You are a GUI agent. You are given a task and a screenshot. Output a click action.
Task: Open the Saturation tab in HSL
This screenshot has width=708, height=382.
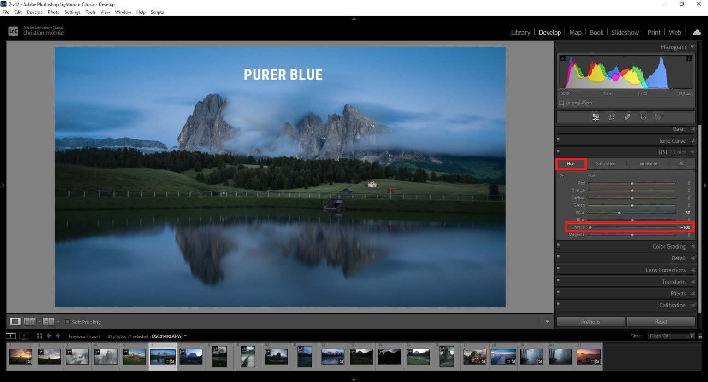tap(606, 164)
